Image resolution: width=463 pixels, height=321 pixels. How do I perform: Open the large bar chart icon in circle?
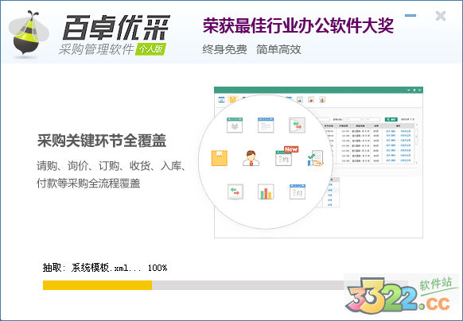coord(266,191)
